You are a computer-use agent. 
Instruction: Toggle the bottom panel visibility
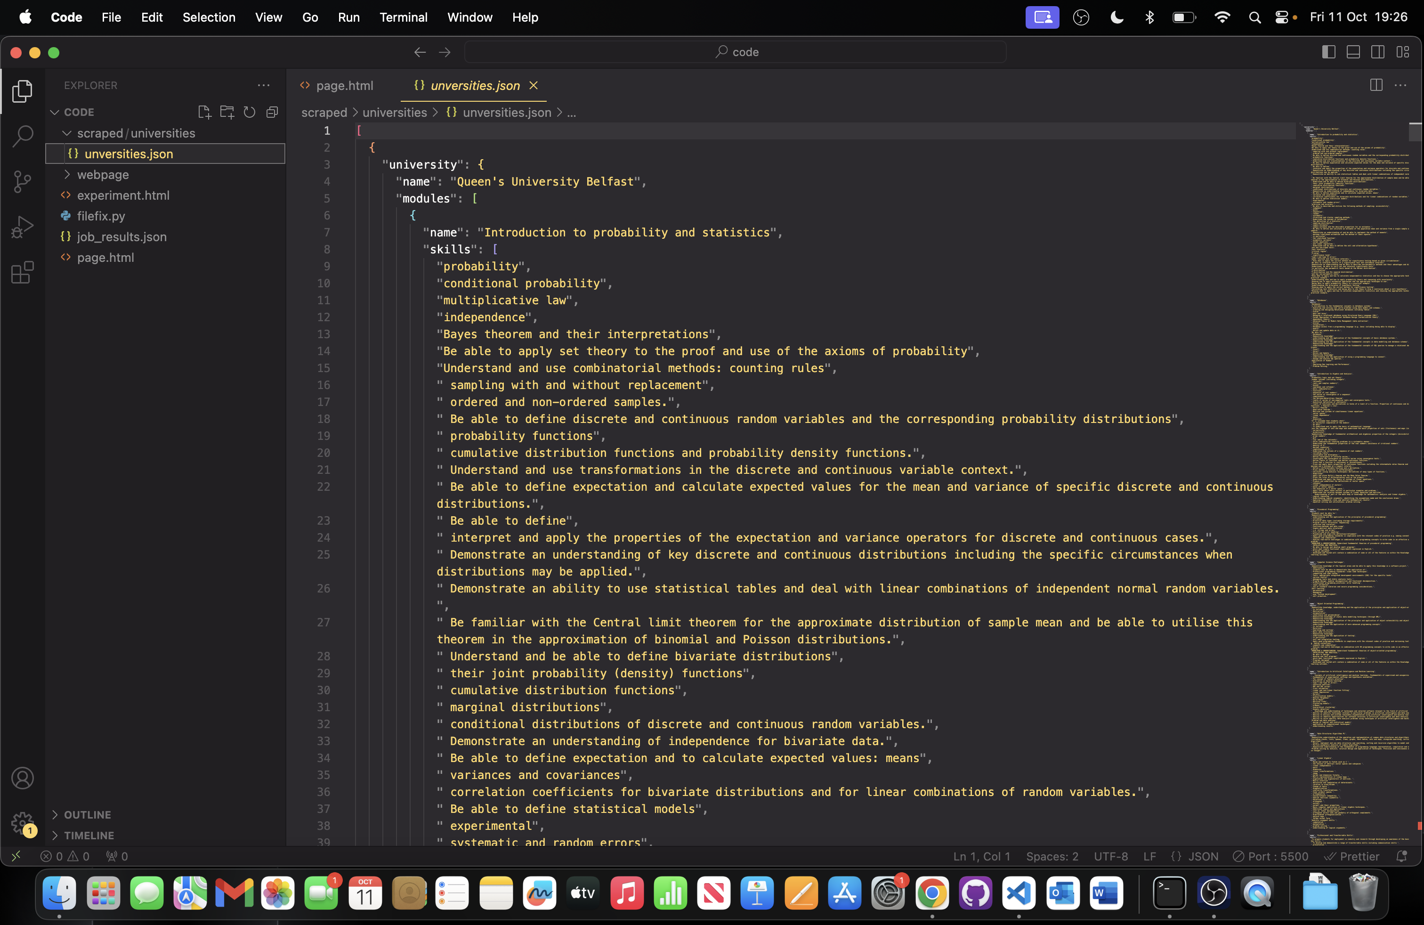coord(1353,52)
